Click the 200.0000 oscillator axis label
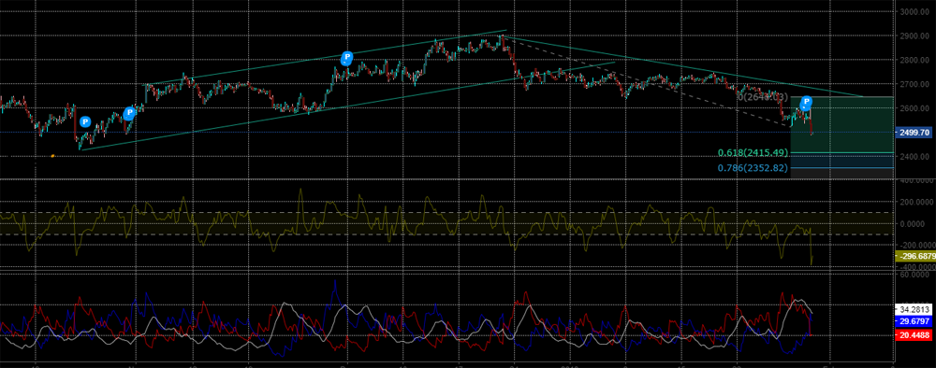The image size is (936, 368). pyautogui.click(x=916, y=203)
